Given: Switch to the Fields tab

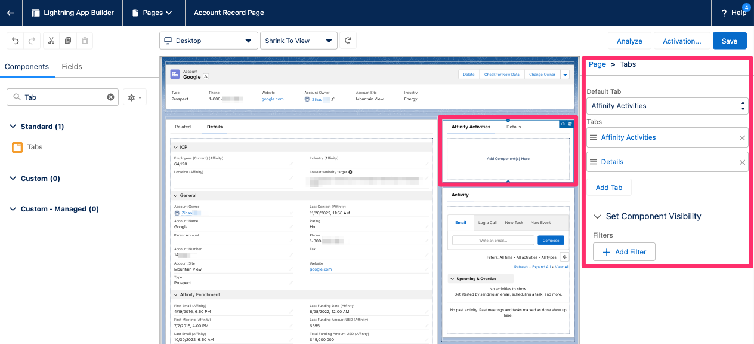Looking at the screenshot, I should click(x=72, y=67).
